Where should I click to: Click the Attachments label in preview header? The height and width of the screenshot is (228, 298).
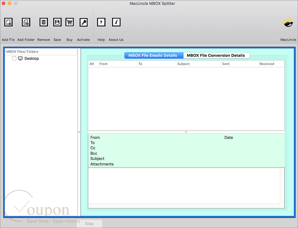(x=102, y=164)
